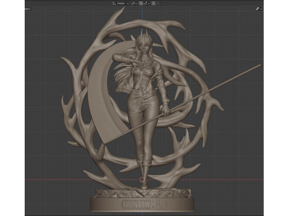This screenshot has height=216, width=289.
Task: Open the viewport tool options popover
Action: pos(259,9)
